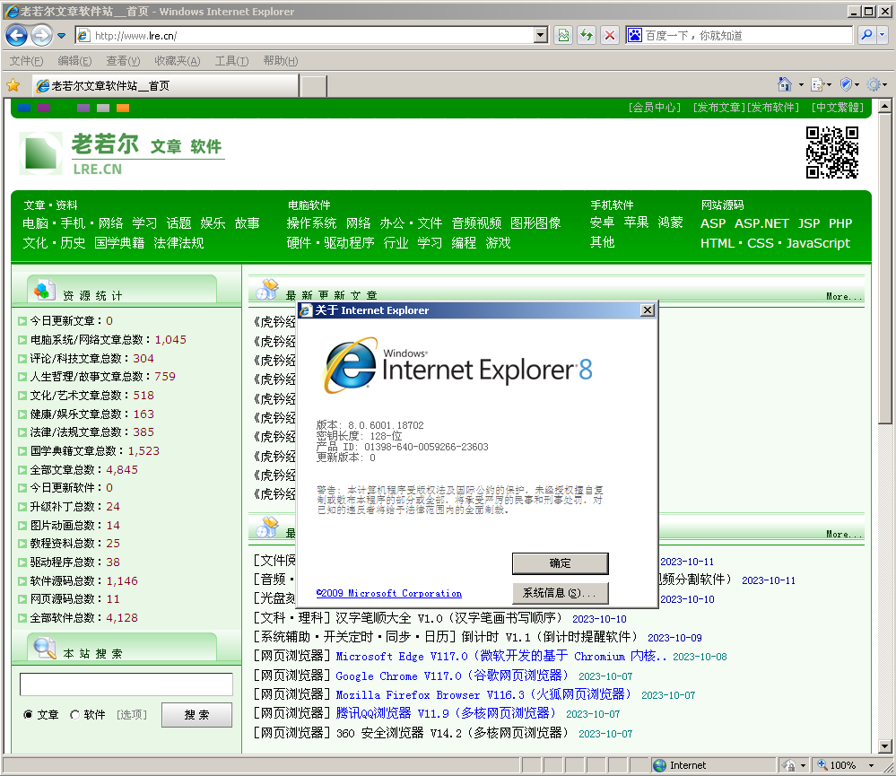The width and height of the screenshot is (896, 776).
Task: Select the 文章 radio button
Action: (28, 715)
